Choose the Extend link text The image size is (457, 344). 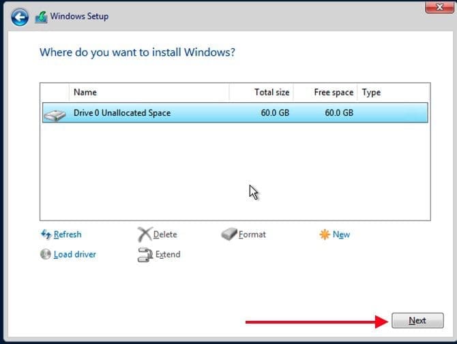[168, 254]
